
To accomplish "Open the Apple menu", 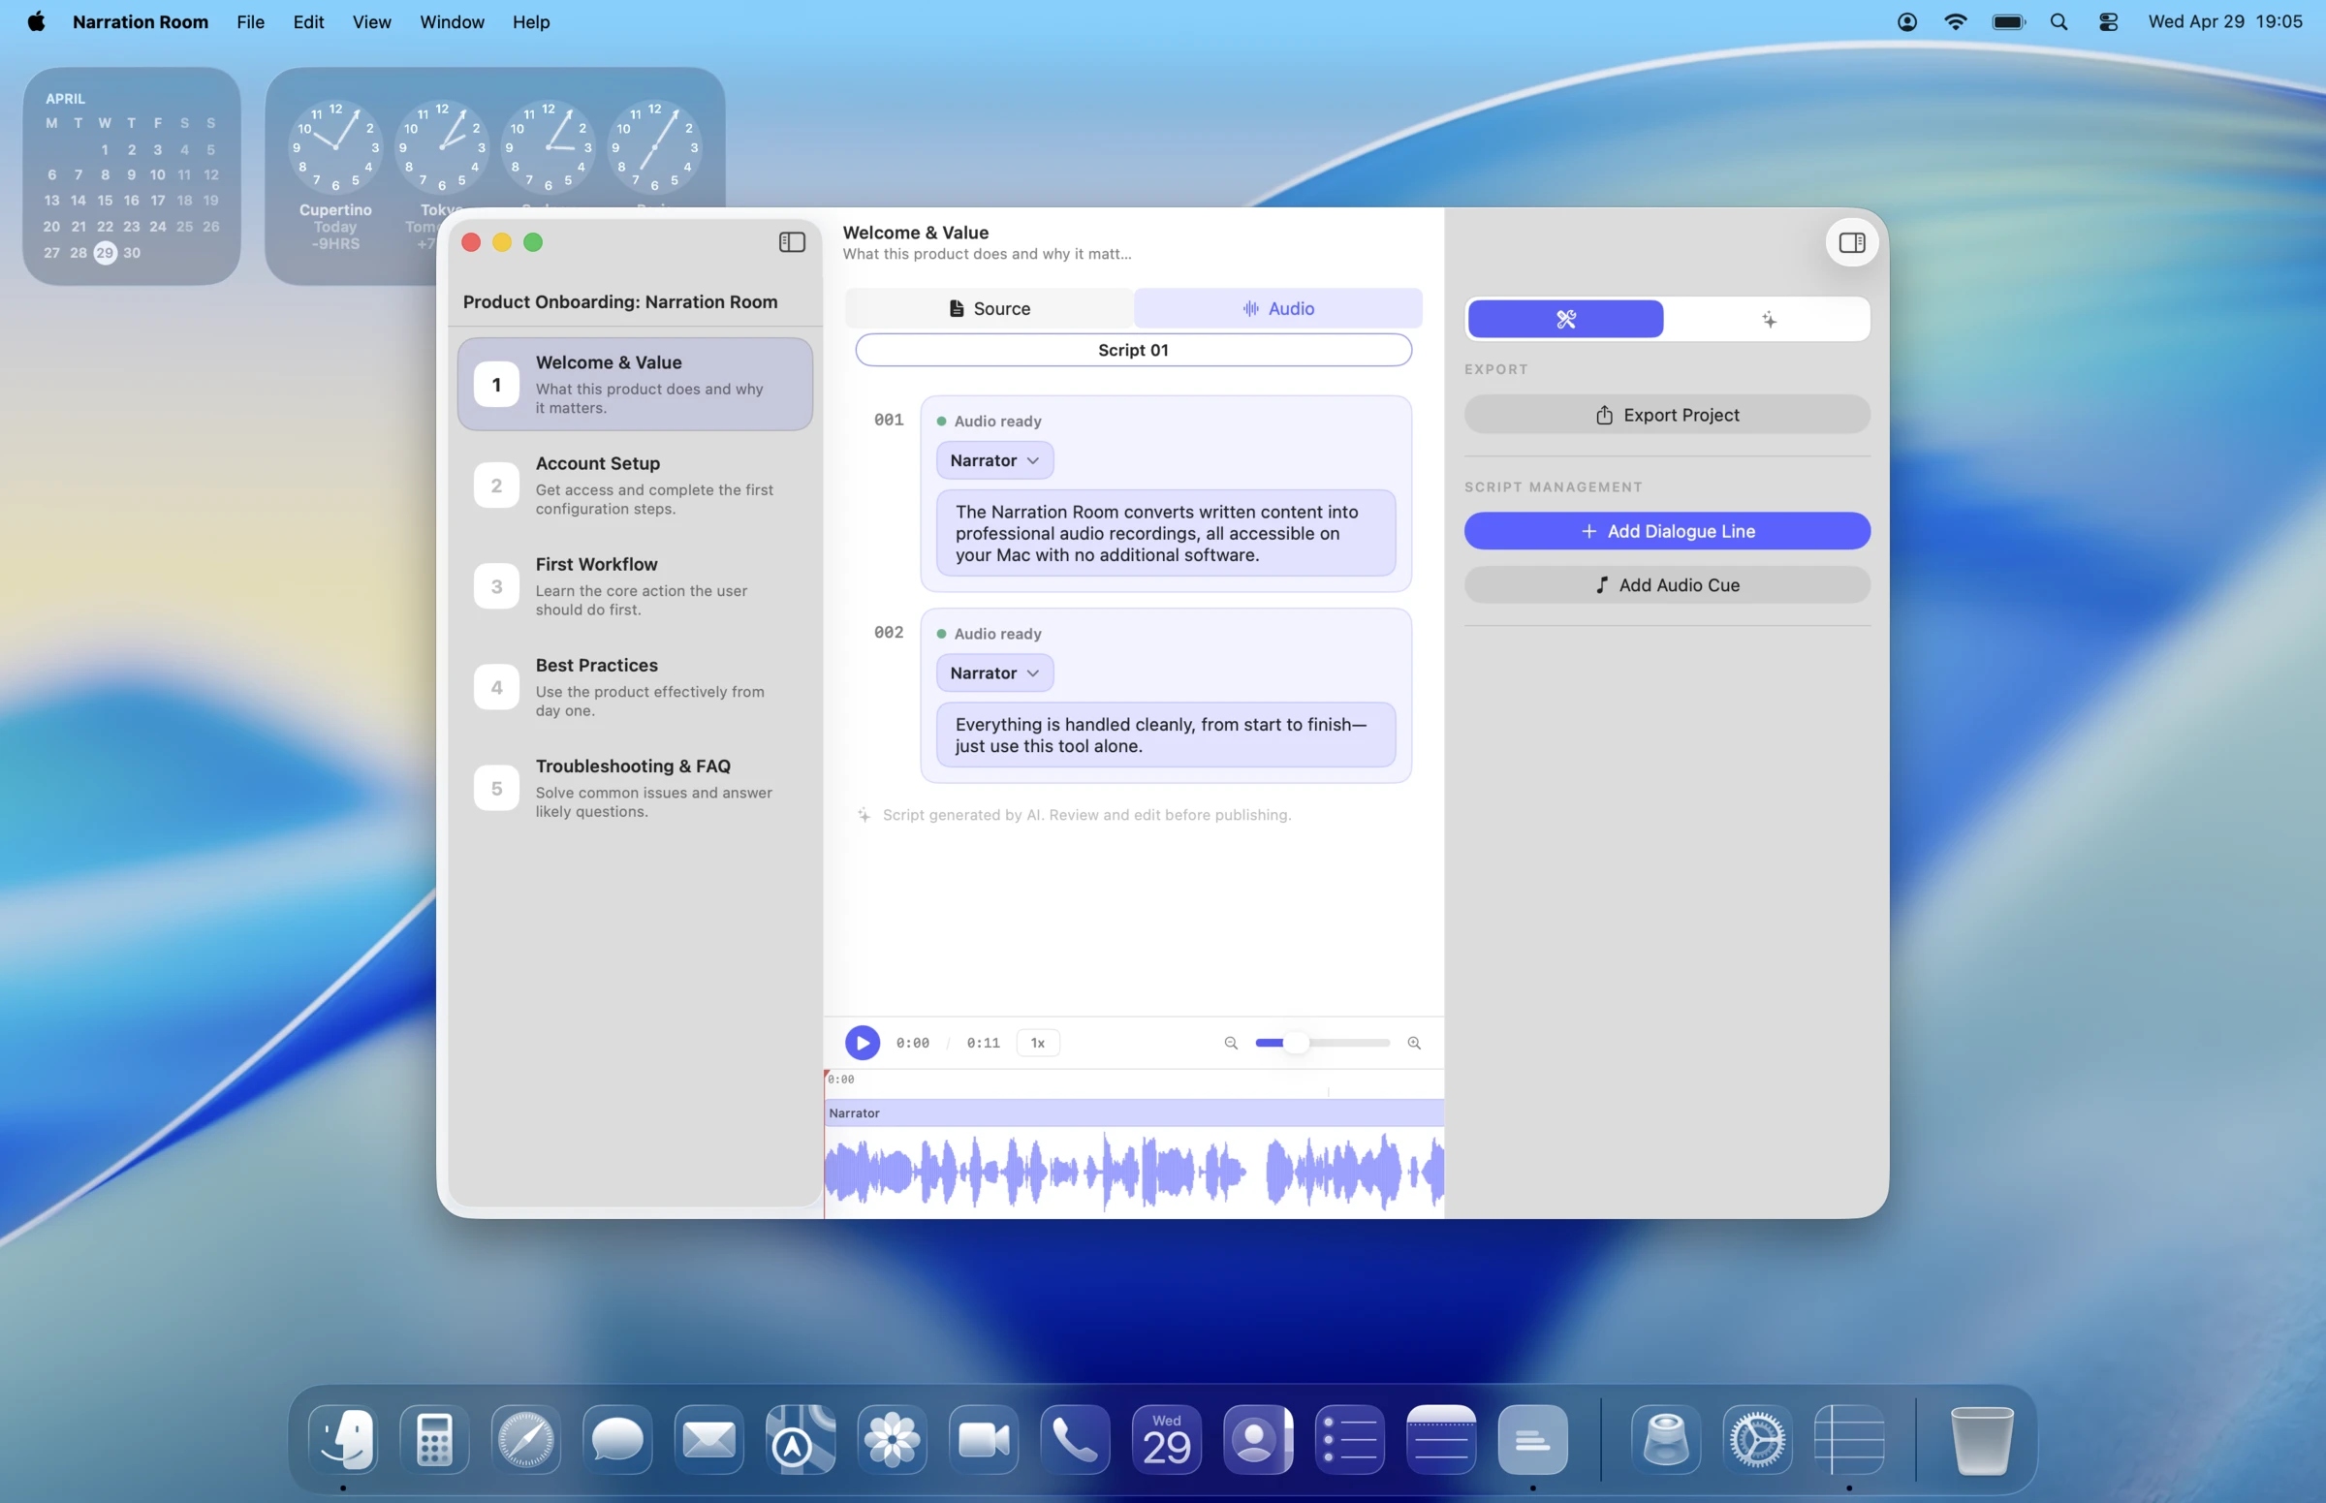I will coord(36,21).
